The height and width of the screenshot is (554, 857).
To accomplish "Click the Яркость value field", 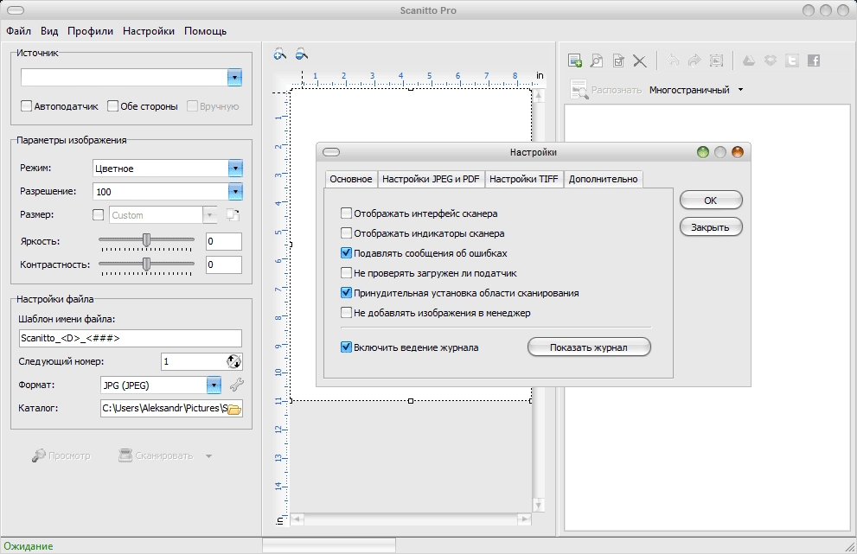I will (x=223, y=241).
